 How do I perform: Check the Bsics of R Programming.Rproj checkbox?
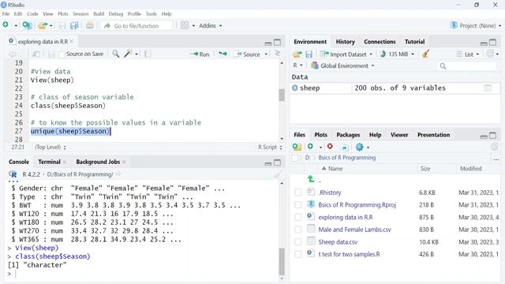pos(298,205)
